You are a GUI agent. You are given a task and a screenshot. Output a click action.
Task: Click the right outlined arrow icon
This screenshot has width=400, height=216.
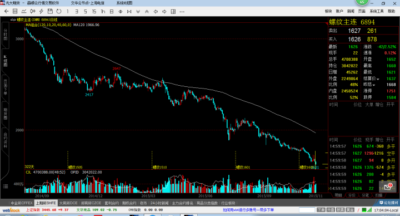click(164, 12)
